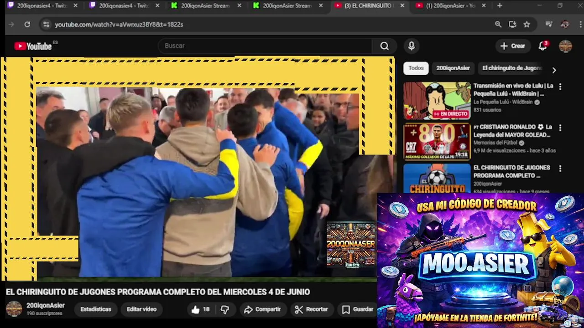584x328 pixels.
Task: Start voice search with microphone icon
Action: coord(412,46)
